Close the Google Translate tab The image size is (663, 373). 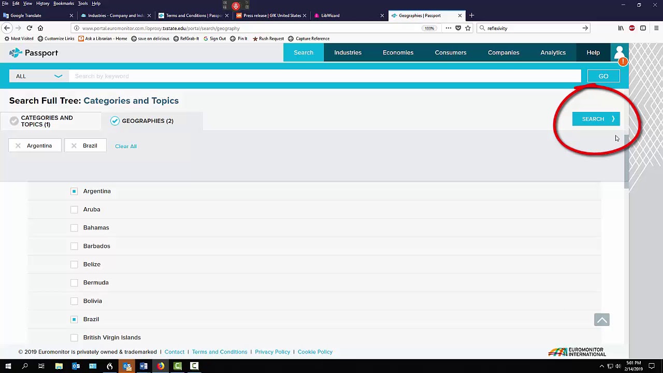pos(71,16)
